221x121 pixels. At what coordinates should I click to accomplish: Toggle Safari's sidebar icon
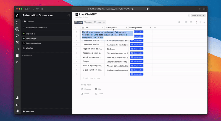tap(26, 9)
